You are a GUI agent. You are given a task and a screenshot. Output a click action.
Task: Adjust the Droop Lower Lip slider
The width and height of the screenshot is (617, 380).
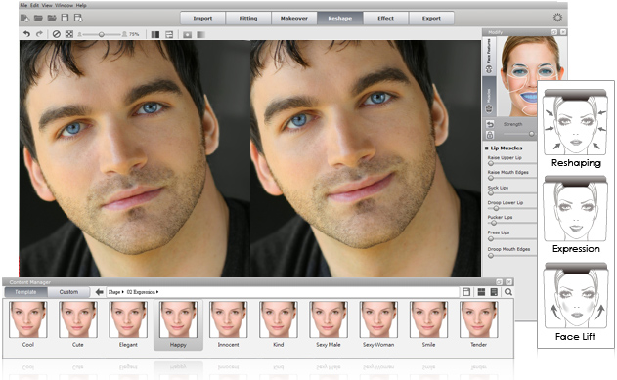[x=496, y=208]
